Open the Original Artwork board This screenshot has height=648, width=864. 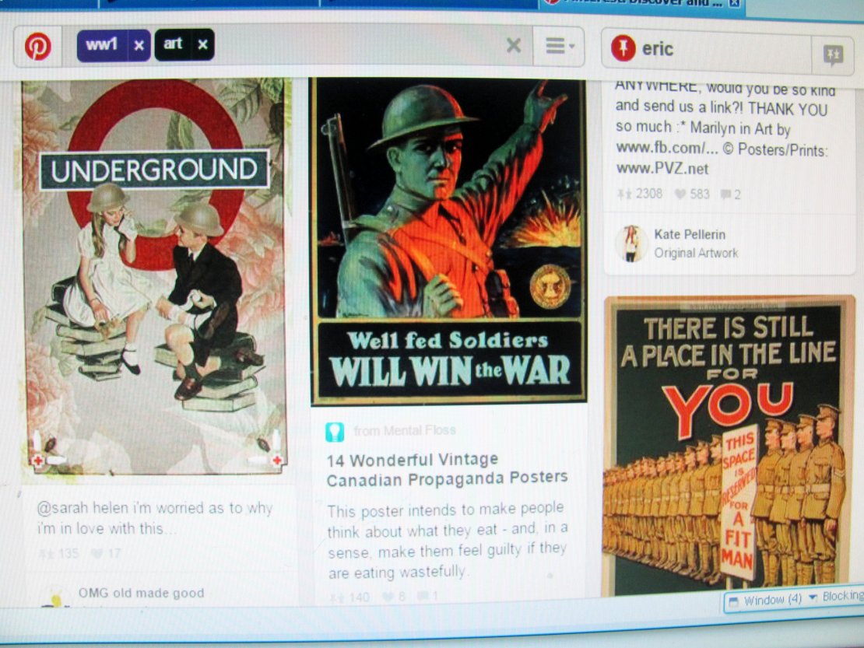pos(696,253)
